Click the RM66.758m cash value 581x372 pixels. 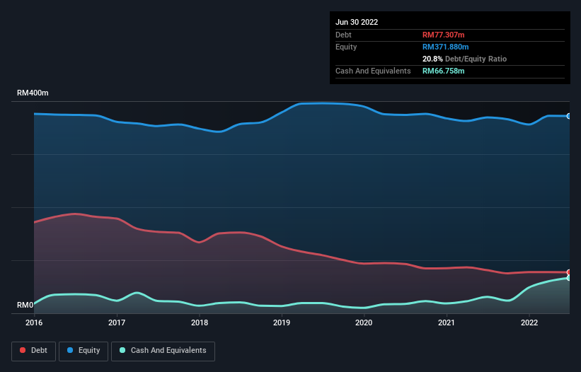(443, 71)
